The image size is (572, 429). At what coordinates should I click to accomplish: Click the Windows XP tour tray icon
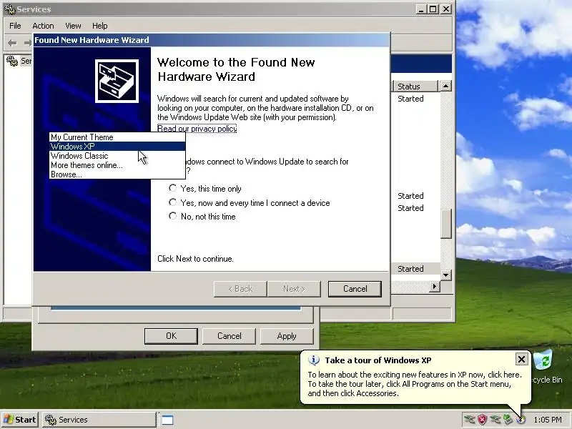point(521,420)
